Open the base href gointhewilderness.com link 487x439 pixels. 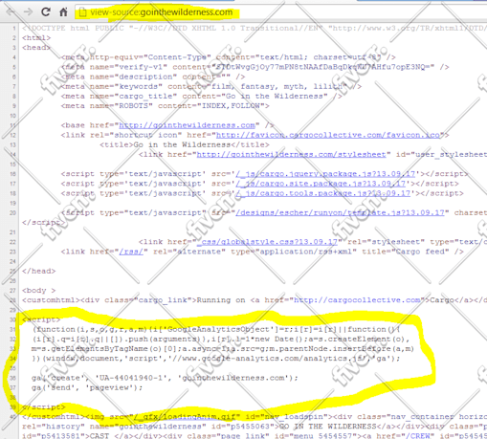pyautogui.click(x=187, y=125)
